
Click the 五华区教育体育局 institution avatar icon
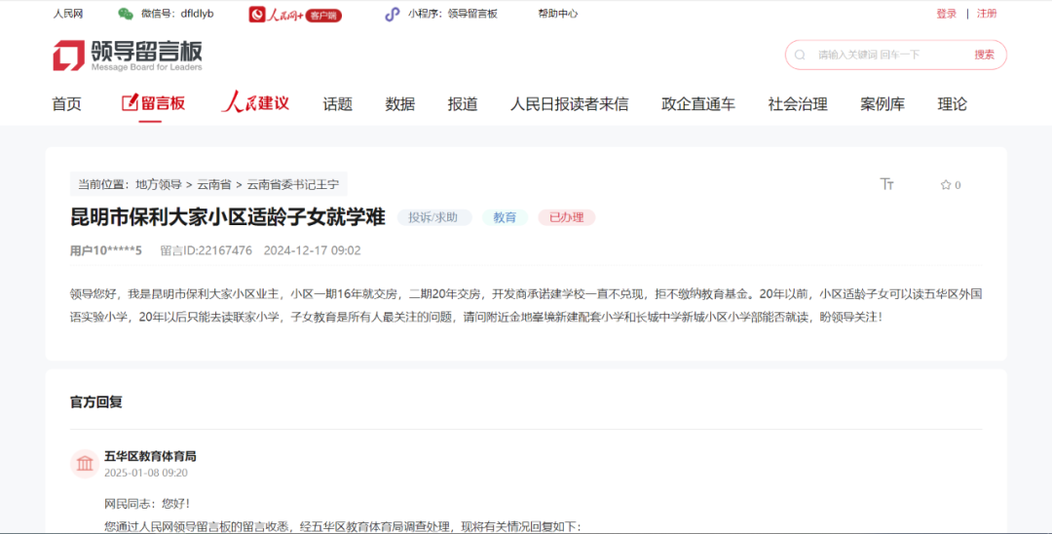click(85, 464)
